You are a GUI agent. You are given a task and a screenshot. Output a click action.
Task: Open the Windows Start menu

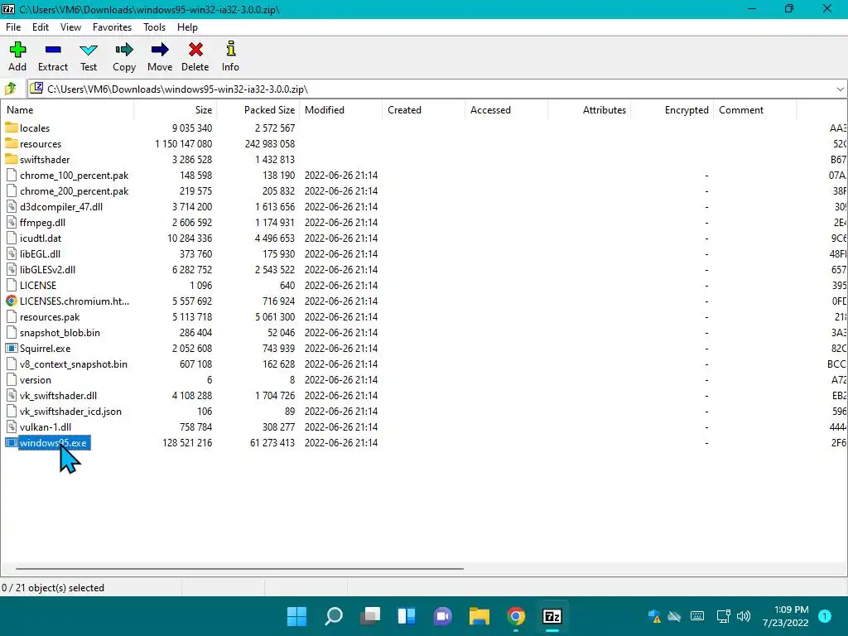pos(297,616)
